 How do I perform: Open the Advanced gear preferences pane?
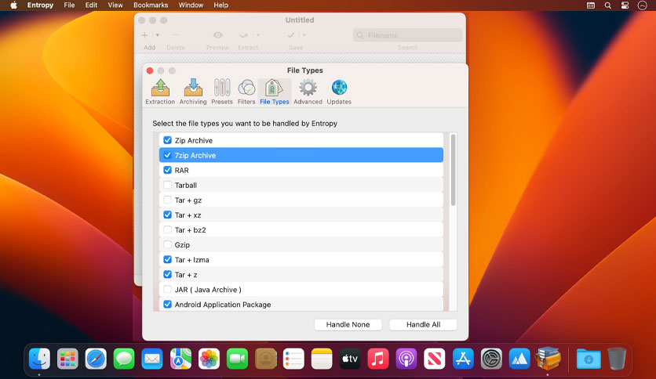(308, 92)
